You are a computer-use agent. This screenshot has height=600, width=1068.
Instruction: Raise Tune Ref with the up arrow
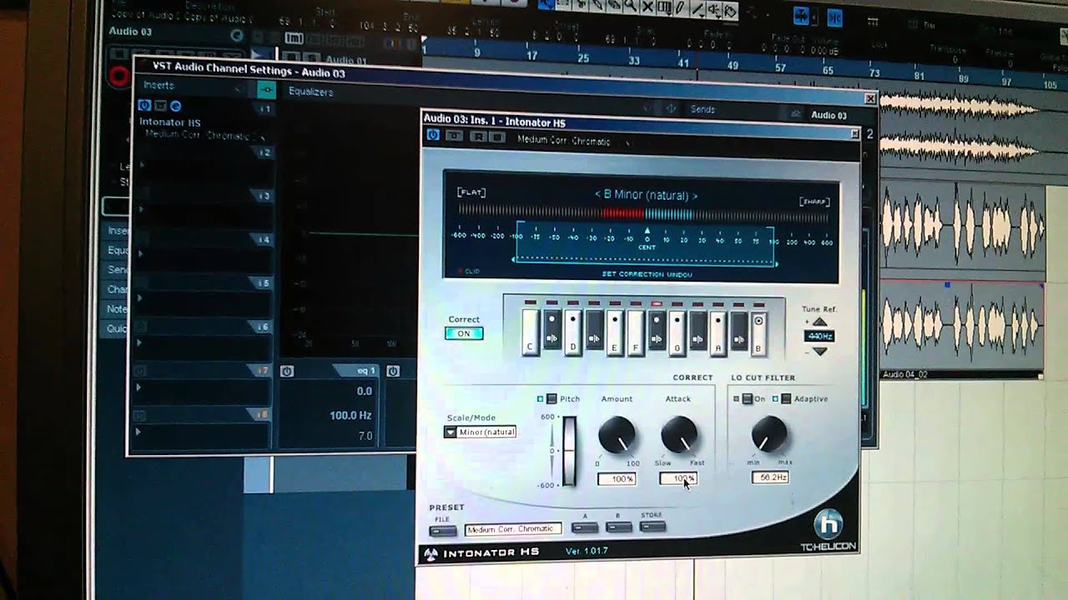(x=819, y=322)
